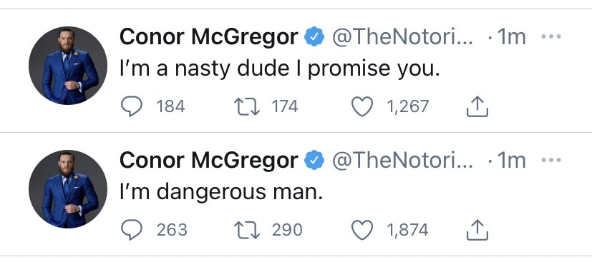
Task: Share the "nasty dude" tweet
Action: [477, 106]
